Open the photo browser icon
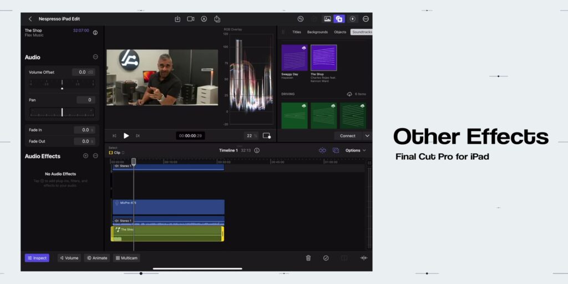Screen dimensions: 568x284 coord(327,19)
